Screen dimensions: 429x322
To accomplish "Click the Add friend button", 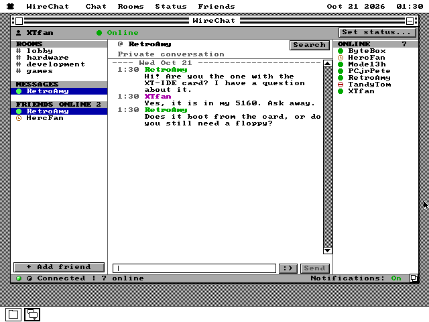I will (59, 267).
